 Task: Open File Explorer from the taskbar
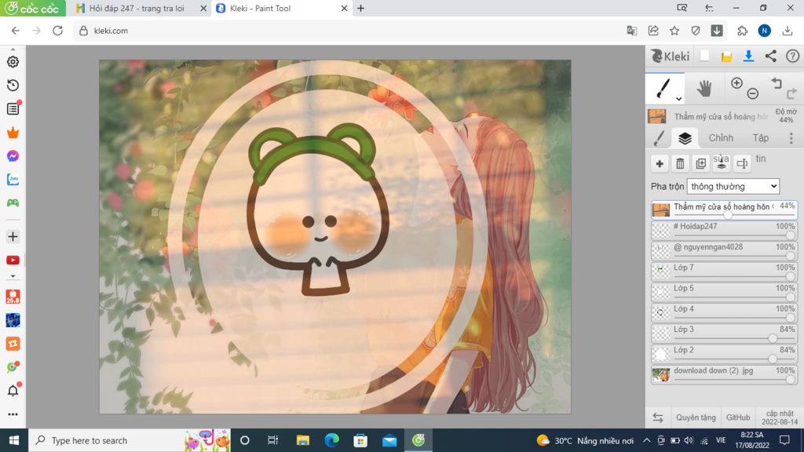pyautogui.click(x=302, y=440)
